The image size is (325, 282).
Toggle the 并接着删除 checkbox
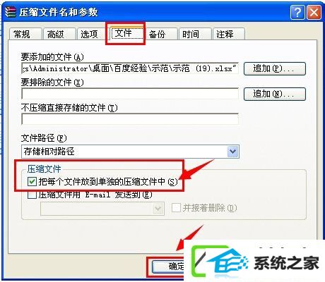click(176, 208)
